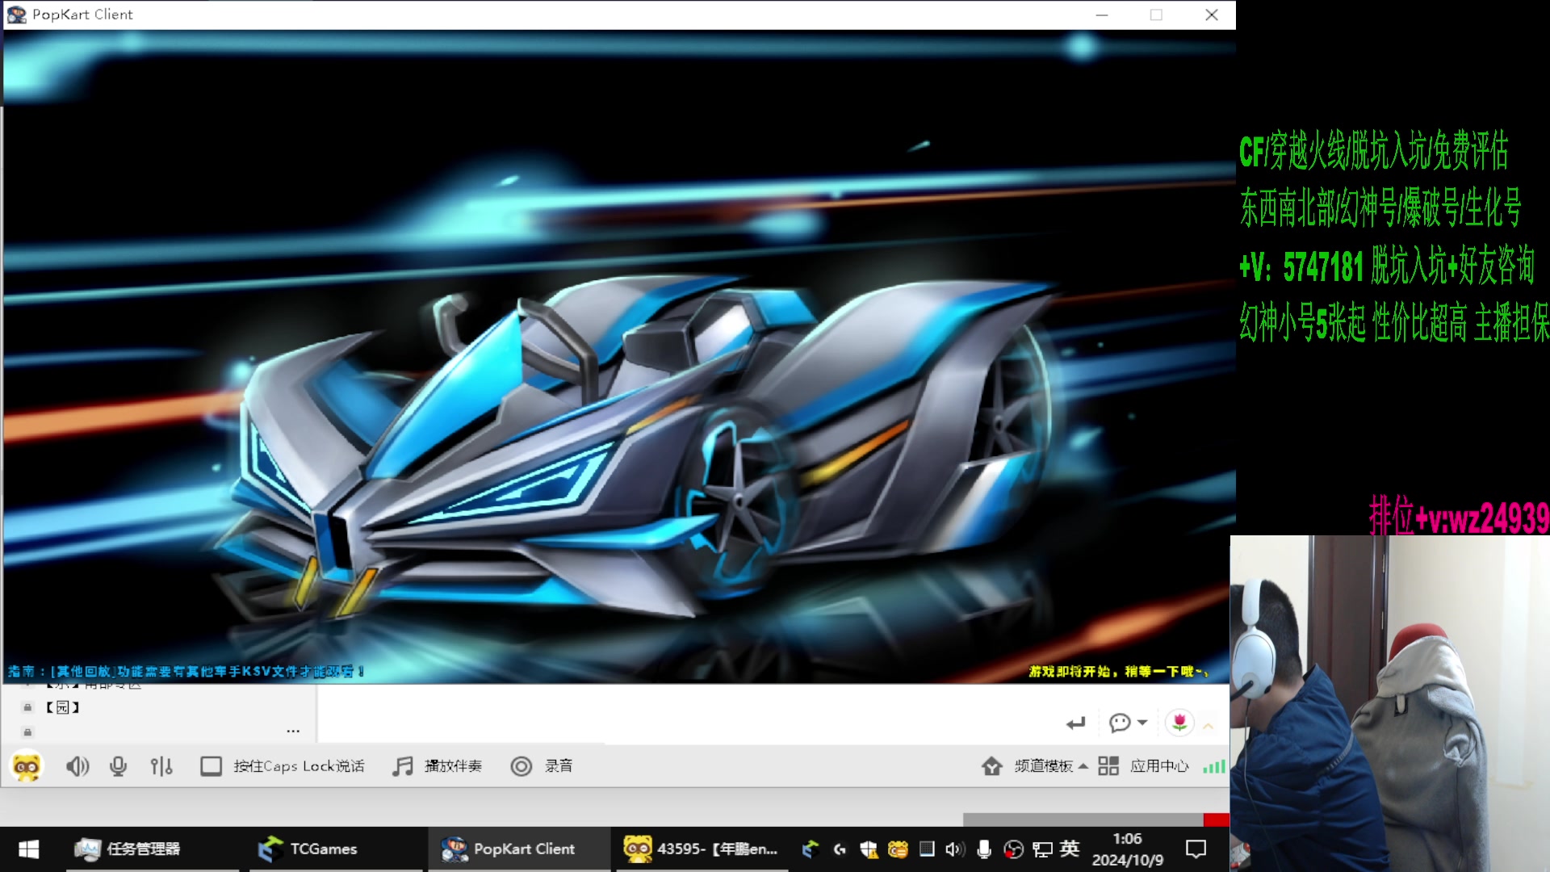The height and width of the screenshot is (872, 1550).
Task: Click the lock icon beside 【园】
Action: pyautogui.click(x=27, y=707)
